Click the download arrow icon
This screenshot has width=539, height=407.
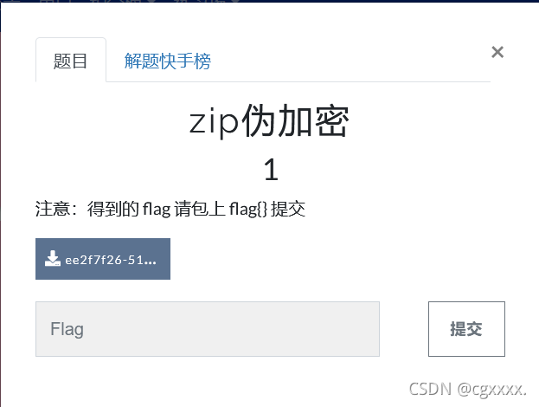[52, 258]
